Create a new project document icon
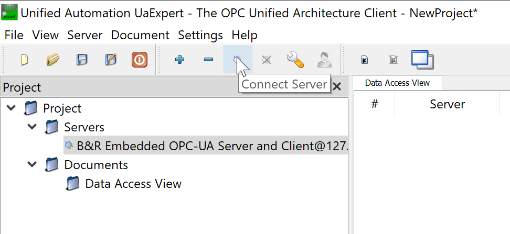Viewport: 510px width, 234px height. (x=24, y=60)
